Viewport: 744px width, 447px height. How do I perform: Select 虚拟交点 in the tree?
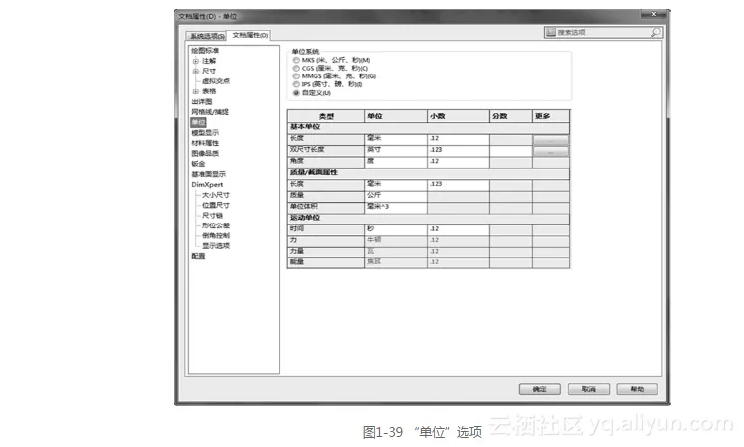point(216,81)
